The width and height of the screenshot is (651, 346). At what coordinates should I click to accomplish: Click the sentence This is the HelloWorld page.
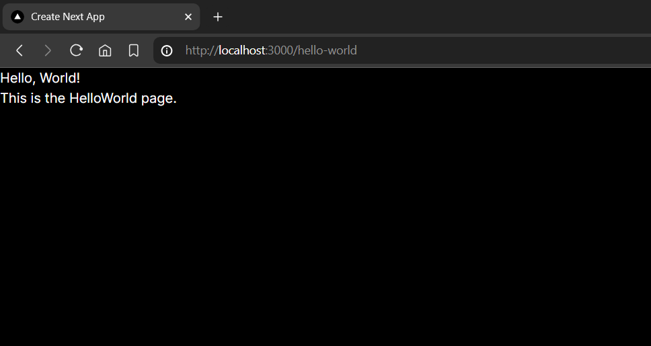click(88, 99)
